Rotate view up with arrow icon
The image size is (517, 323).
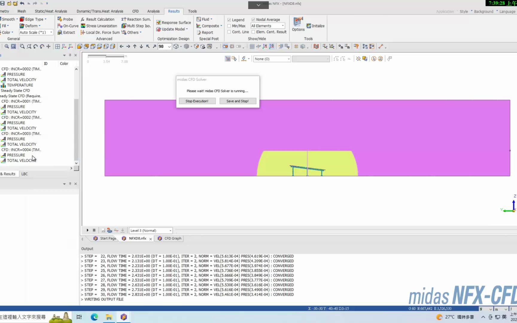[x=135, y=46]
